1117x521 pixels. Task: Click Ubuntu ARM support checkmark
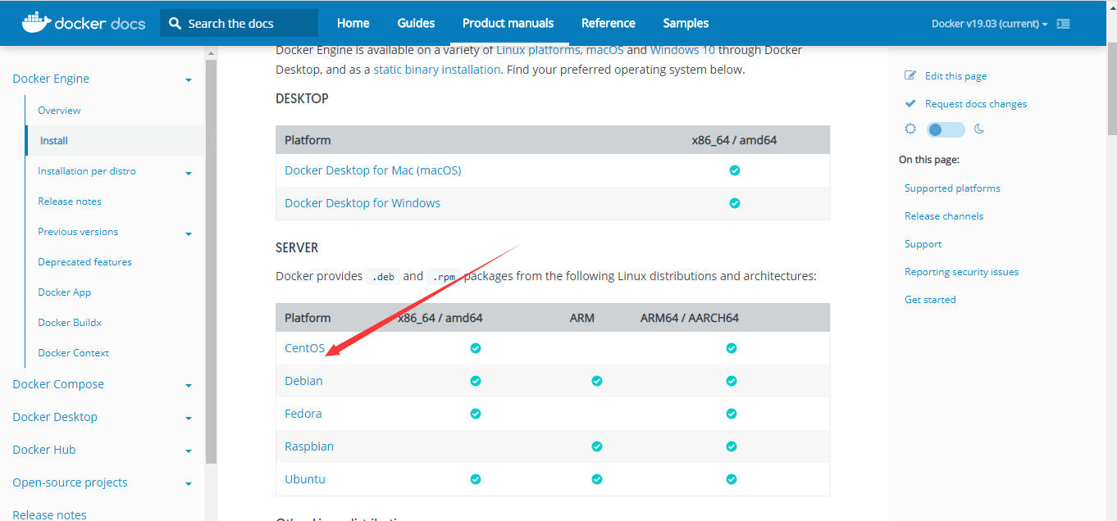(597, 479)
